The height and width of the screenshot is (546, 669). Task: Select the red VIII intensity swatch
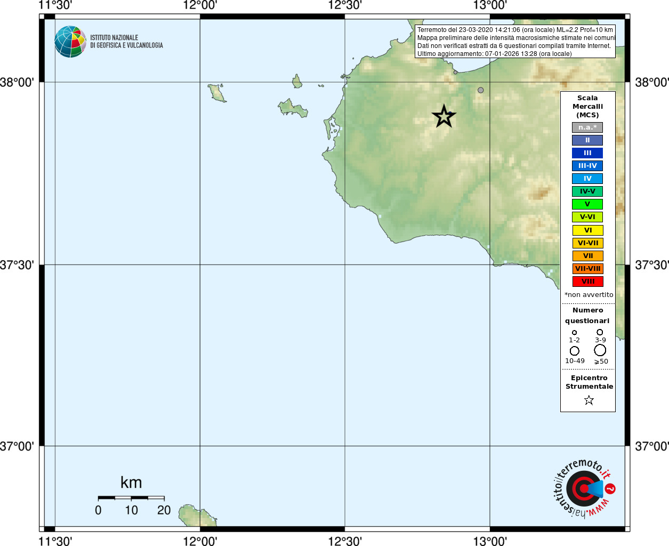(x=588, y=282)
